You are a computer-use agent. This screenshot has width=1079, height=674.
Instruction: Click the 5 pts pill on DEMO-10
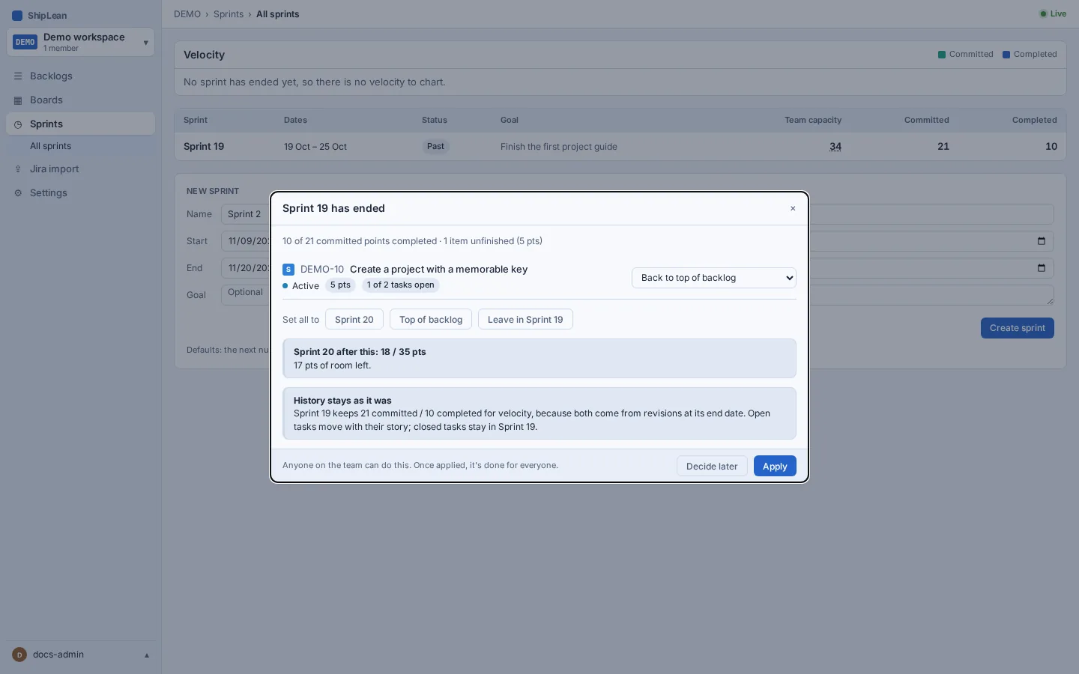[340, 285]
